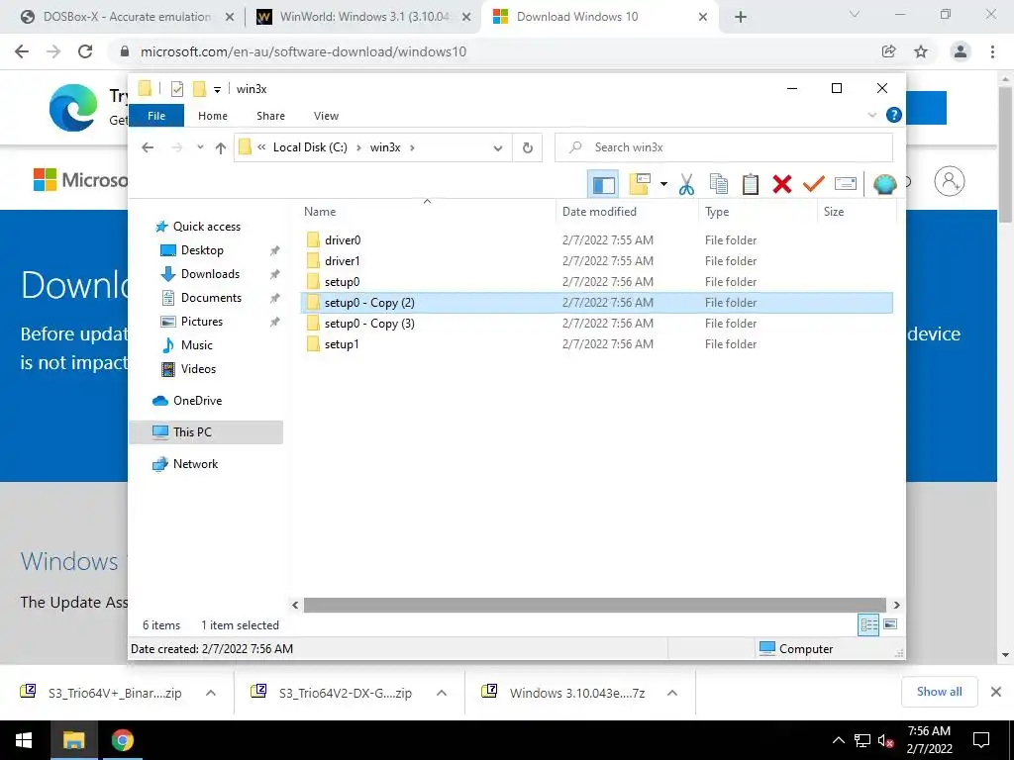
Task: Sort by the Type column header
Action: (717, 212)
